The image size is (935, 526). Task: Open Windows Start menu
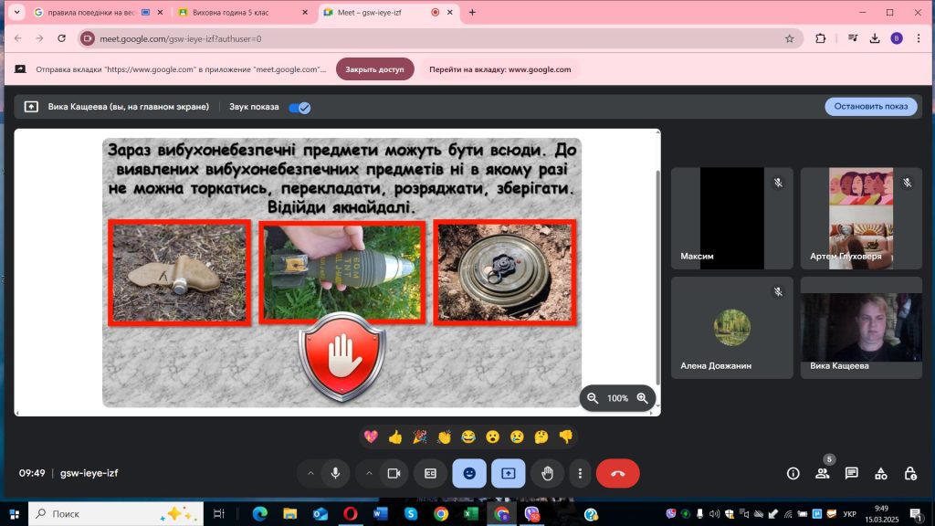click(x=15, y=514)
